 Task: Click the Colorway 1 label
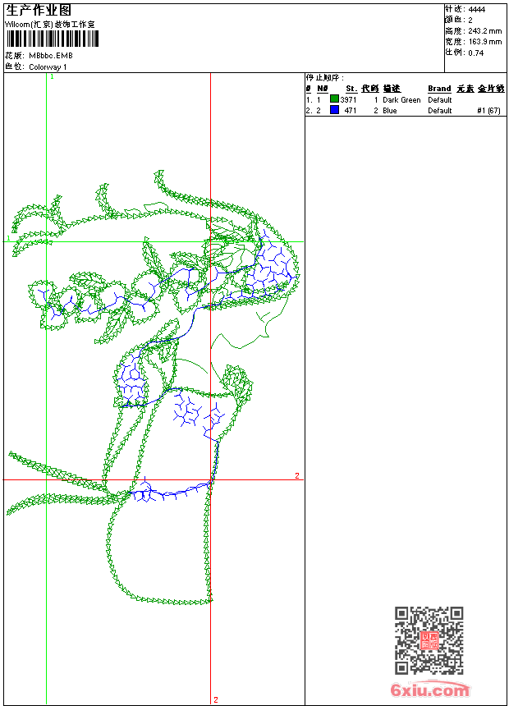click(48, 67)
